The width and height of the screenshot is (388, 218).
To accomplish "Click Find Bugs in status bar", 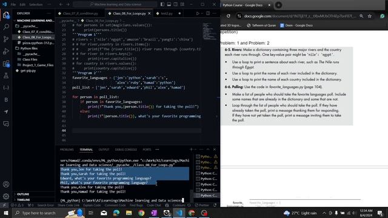I will (136, 205).
